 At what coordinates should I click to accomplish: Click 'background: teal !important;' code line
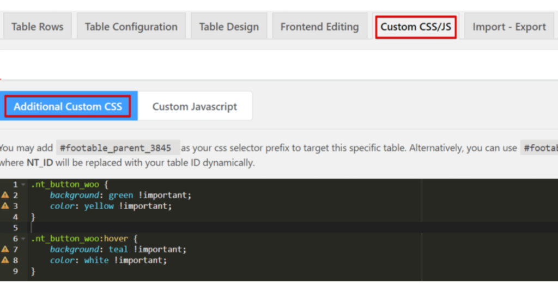click(x=118, y=250)
